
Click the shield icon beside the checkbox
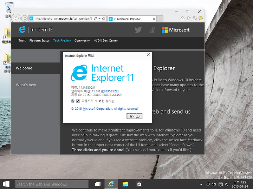[73, 101]
